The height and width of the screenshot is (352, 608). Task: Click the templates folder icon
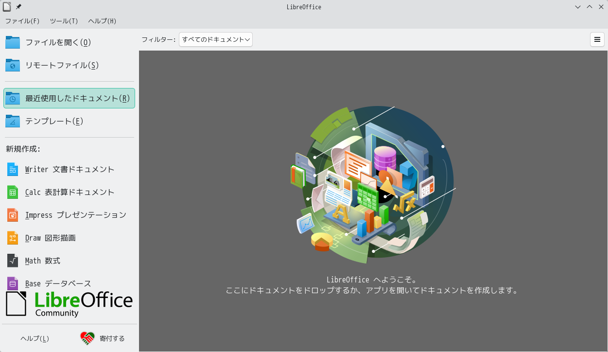(x=13, y=121)
